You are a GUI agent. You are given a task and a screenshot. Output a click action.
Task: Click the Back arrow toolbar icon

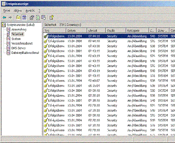point(4,17)
